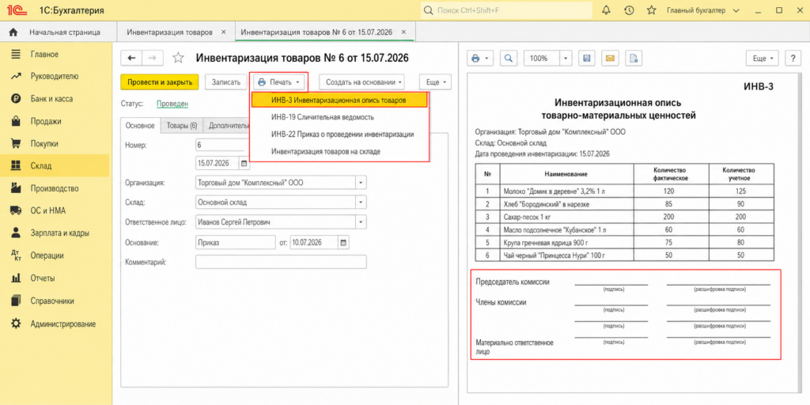The image size is (810, 405).
Task: Open the Печать dropdown button
Action: click(x=278, y=82)
